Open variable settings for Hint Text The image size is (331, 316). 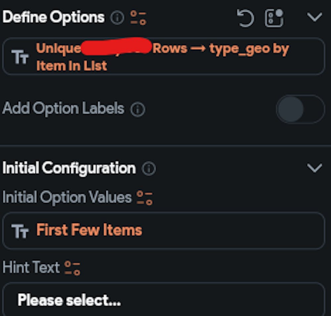(72, 268)
